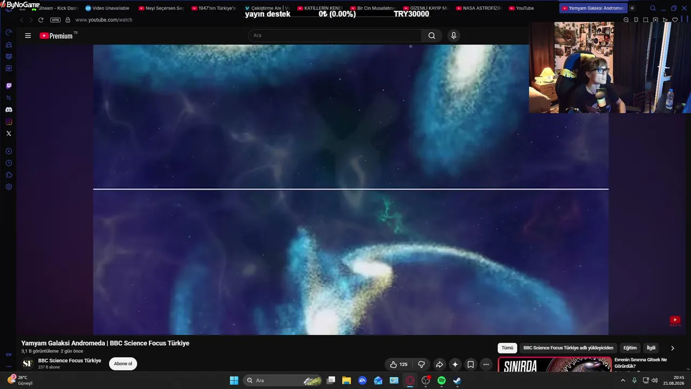Viewport: 691px width, 389px height.
Task: Open the weather widget showing 26°C
Action: [x=20, y=380]
